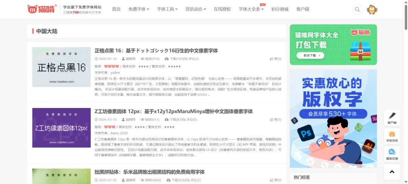Click 下载(936) for 拙黑拼贴体
This screenshot has height=184, width=408.
click(175, 180)
